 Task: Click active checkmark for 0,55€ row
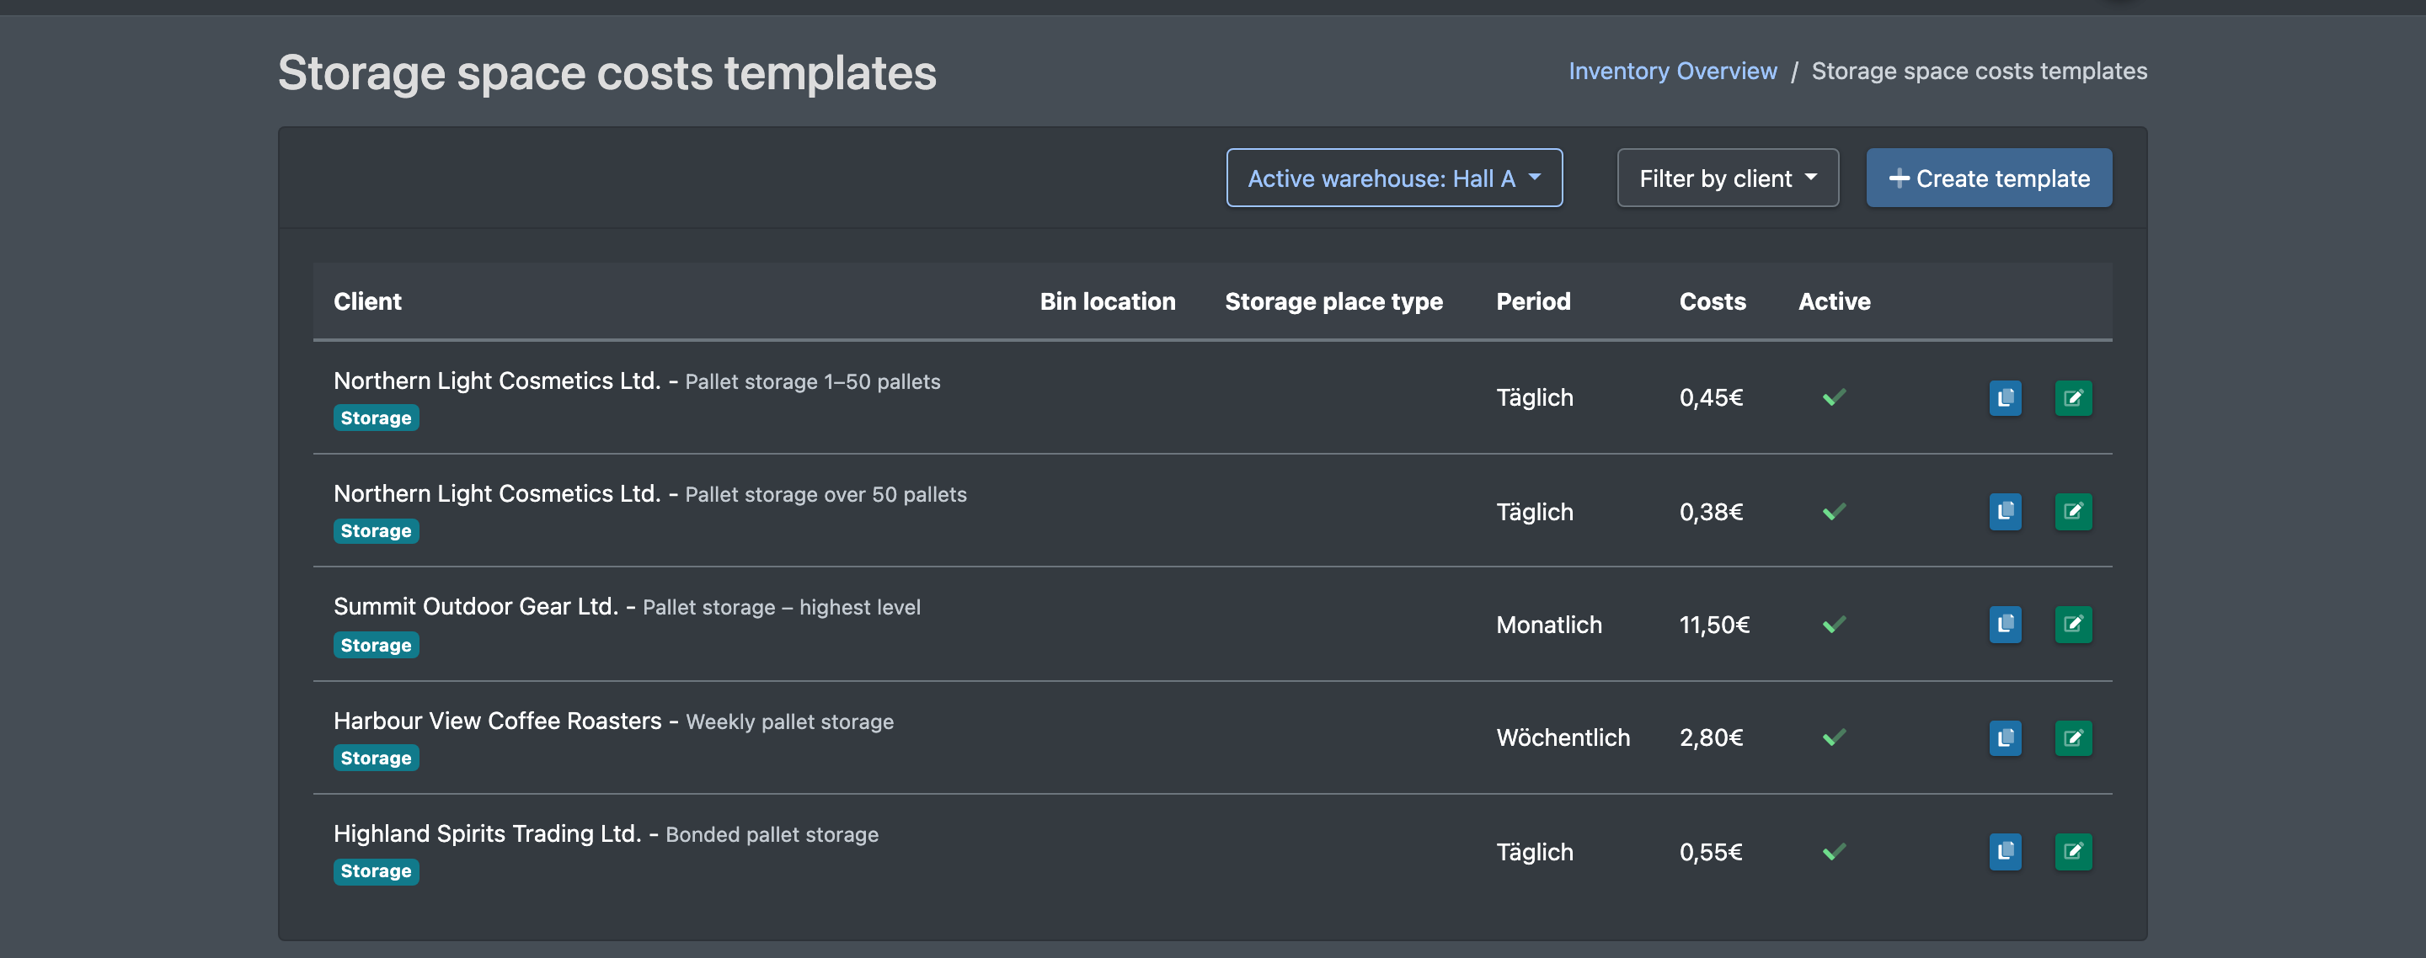(x=1834, y=852)
